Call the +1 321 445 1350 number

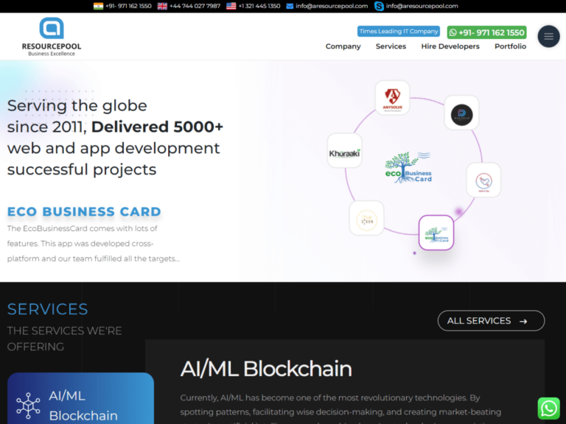(x=259, y=6)
